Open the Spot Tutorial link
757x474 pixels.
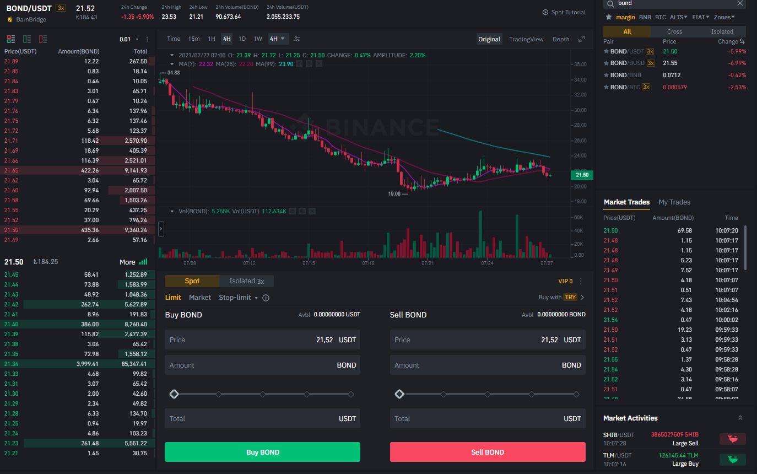564,12
